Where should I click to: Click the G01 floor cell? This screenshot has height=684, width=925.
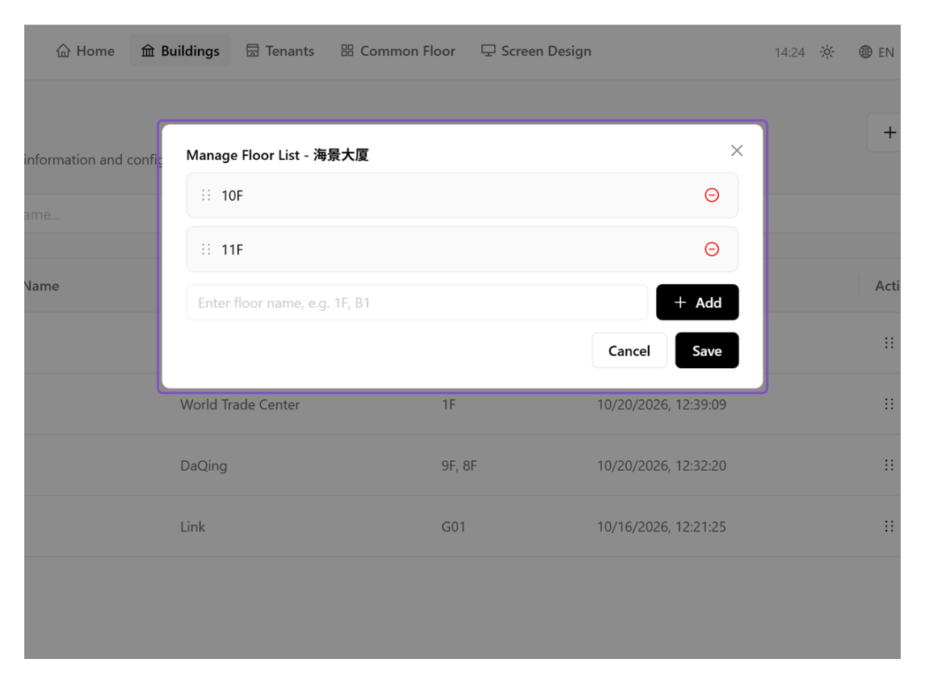tap(453, 527)
